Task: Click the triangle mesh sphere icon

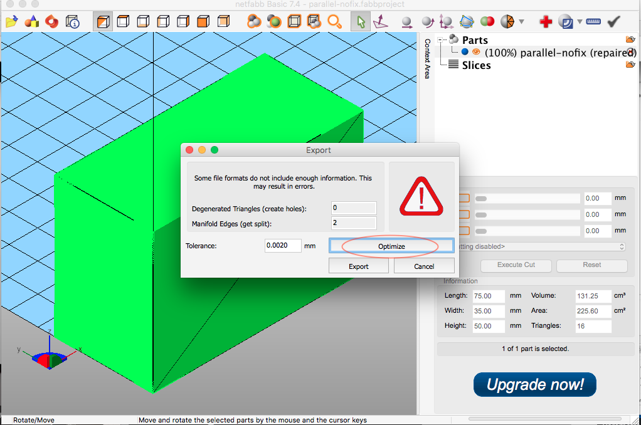Action: pyautogui.click(x=507, y=21)
